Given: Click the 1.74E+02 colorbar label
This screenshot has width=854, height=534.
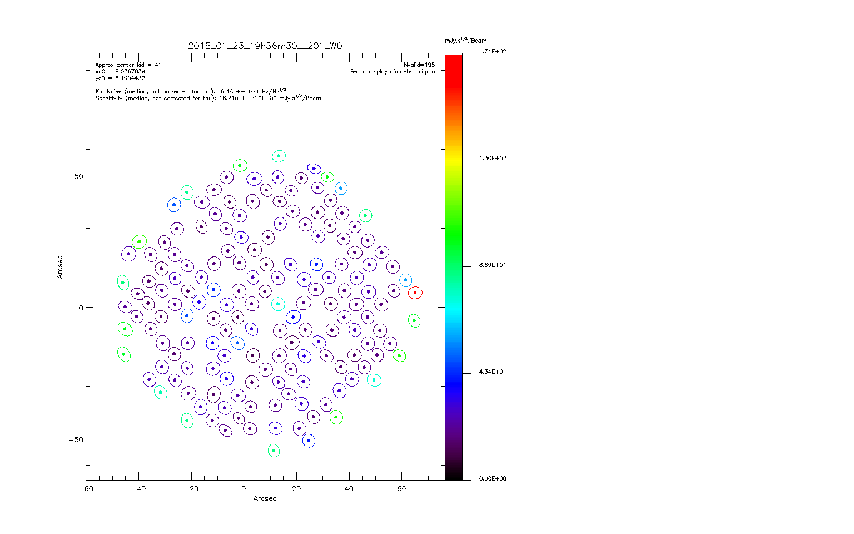Looking at the screenshot, I should [x=492, y=52].
